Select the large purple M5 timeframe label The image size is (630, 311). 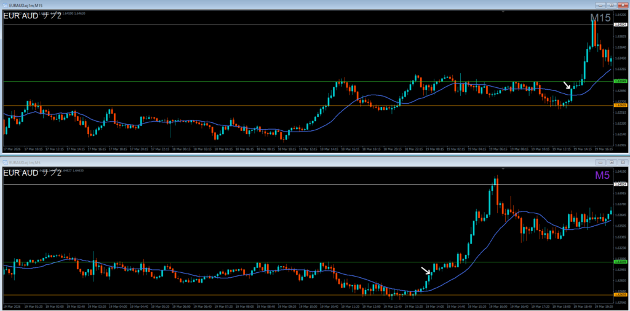pos(602,176)
